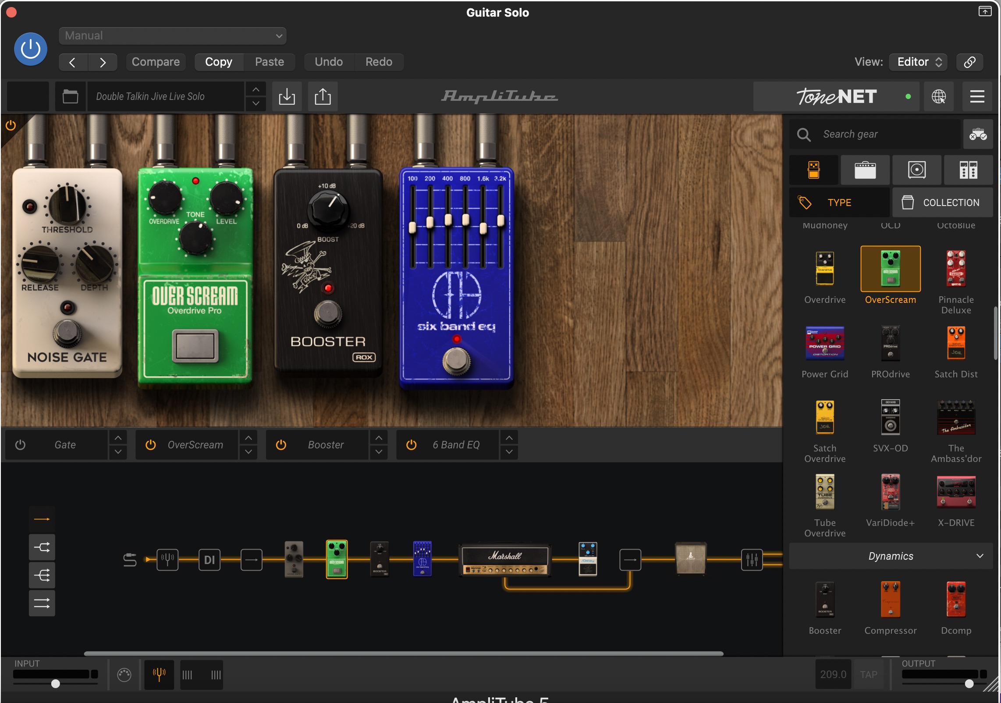1001x703 pixels.
Task: Click the tuner block in signal chain
Action: [x=168, y=560]
